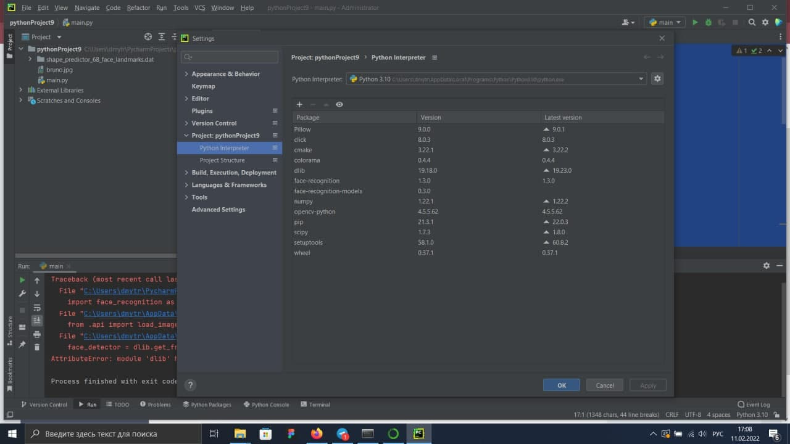Click the print icon in Run panel

coord(37,334)
